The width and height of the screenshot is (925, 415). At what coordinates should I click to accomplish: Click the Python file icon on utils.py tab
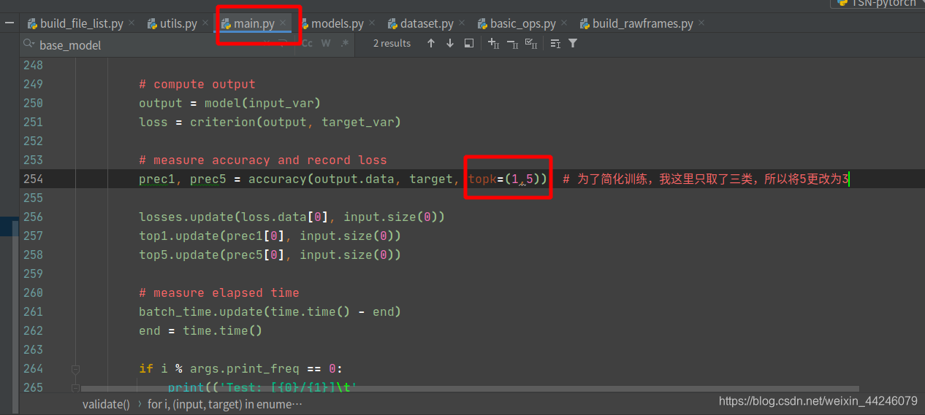(153, 23)
